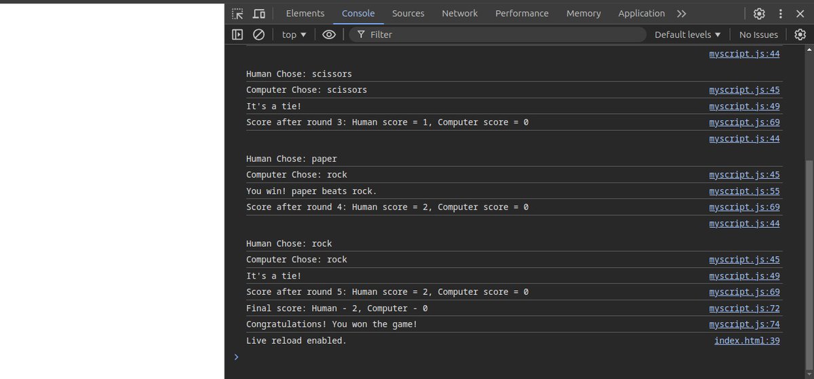The image size is (814, 379).
Task: Expand more DevTools tabs chevron
Action: (x=682, y=14)
